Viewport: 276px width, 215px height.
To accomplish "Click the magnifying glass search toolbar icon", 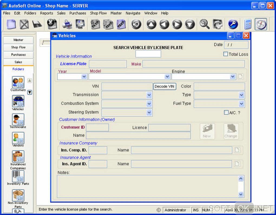I will (x=205, y=24).
